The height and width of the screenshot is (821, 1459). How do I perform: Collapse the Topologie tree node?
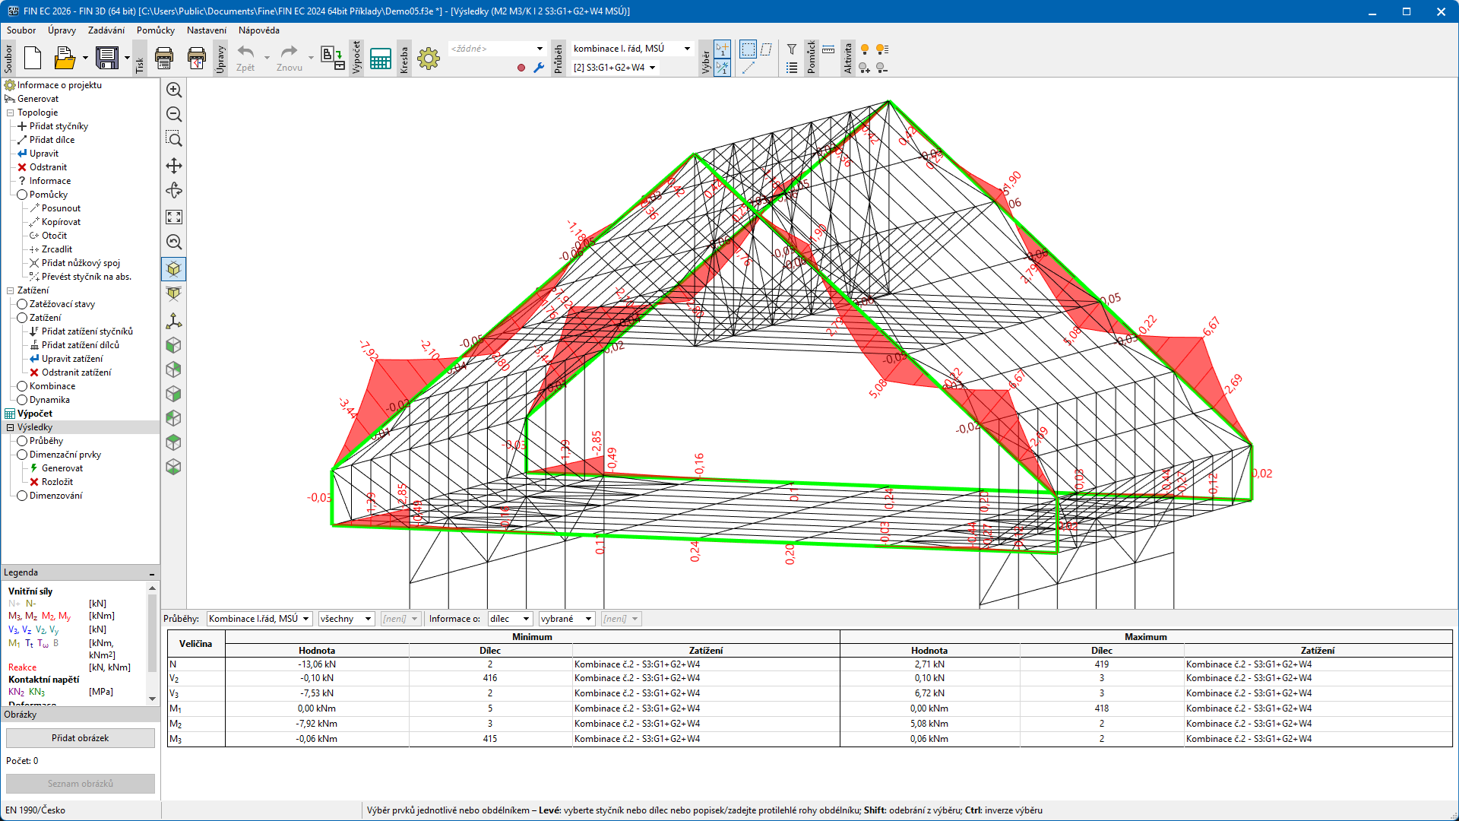pyautogui.click(x=11, y=113)
